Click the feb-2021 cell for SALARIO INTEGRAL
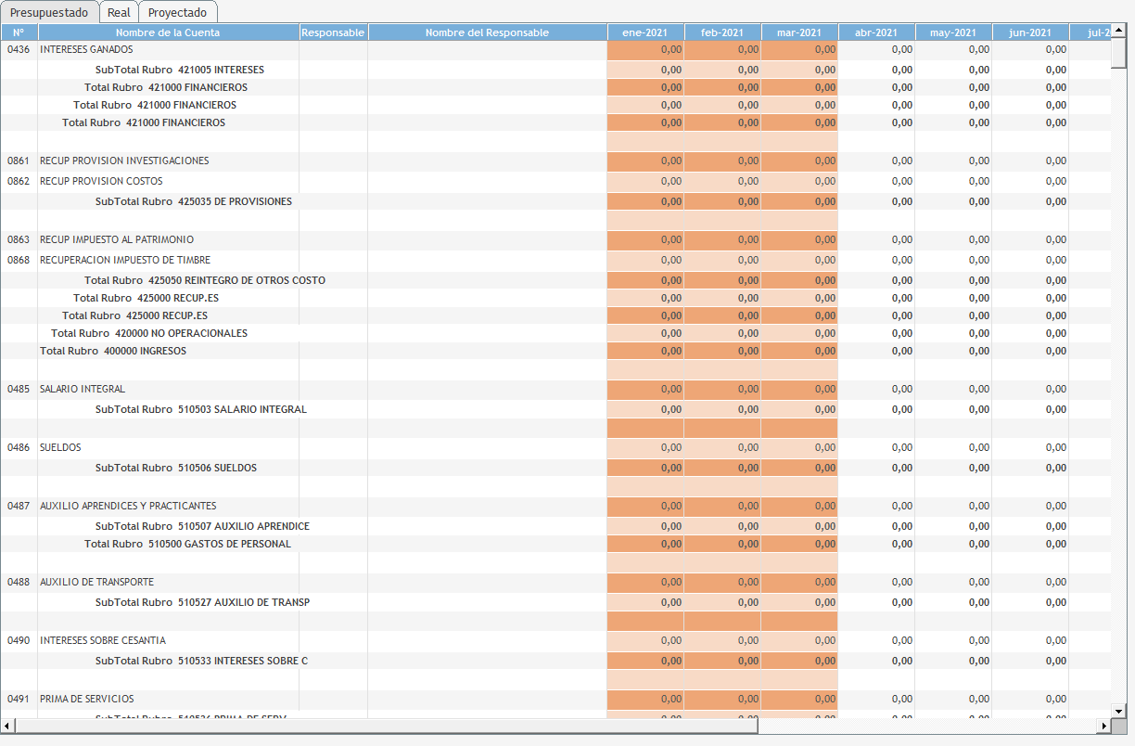This screenshot has height=746, width=1135. [722, 389]
